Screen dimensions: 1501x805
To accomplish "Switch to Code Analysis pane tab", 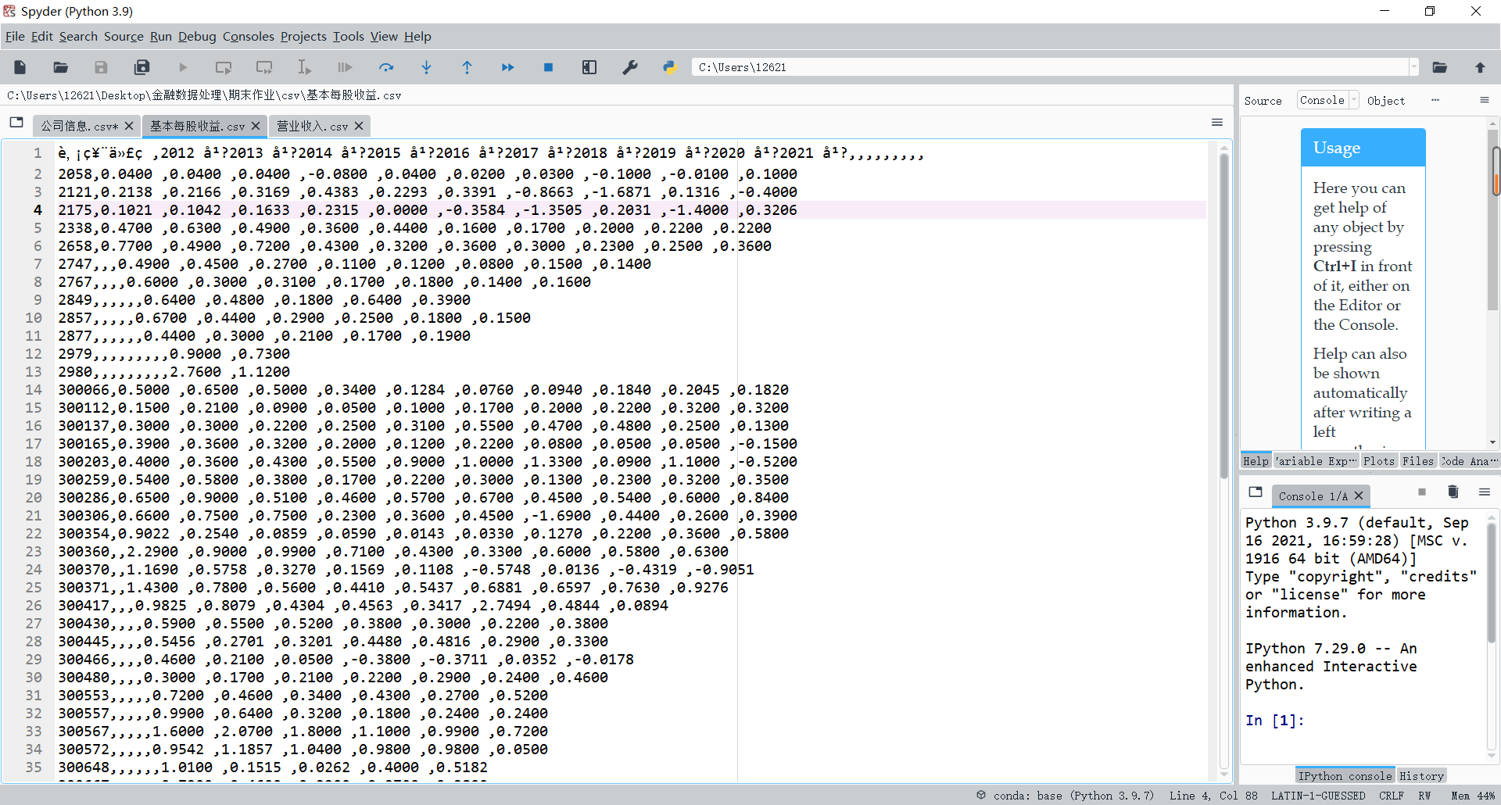I will [1470, 461].
